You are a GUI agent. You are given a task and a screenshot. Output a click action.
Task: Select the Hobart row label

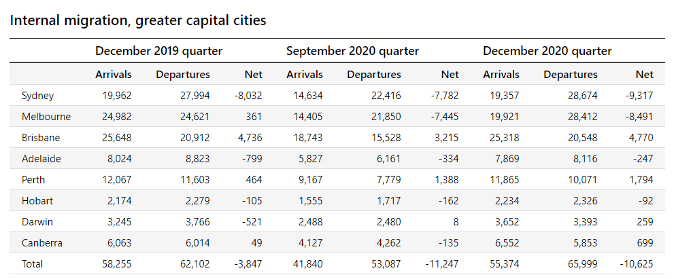(37, 201)
